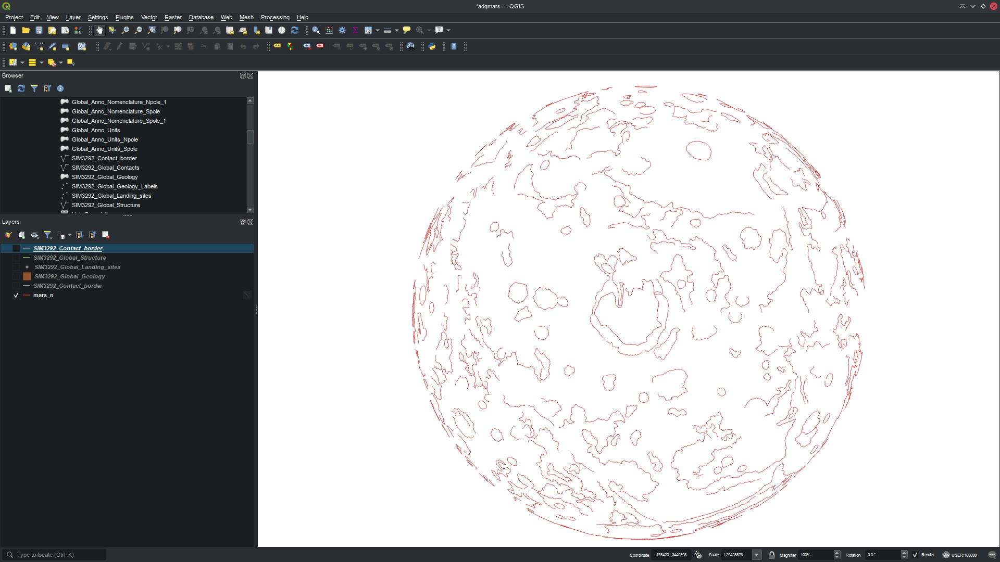The width and height of the screenshot is (1000, 562).
Task: Refresh the Browser panel
Action: pos(21,88)
